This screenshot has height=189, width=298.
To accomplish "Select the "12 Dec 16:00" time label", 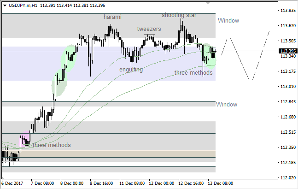I will (x=190, y=183).
